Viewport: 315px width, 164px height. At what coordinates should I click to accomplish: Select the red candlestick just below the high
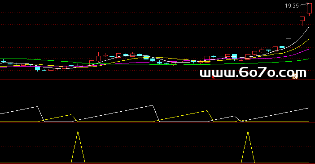click(x=302, y=21)
